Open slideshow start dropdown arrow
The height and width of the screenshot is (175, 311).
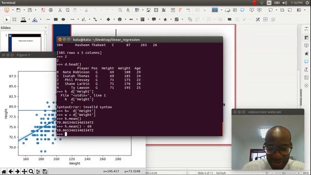[x=13, y=10]
